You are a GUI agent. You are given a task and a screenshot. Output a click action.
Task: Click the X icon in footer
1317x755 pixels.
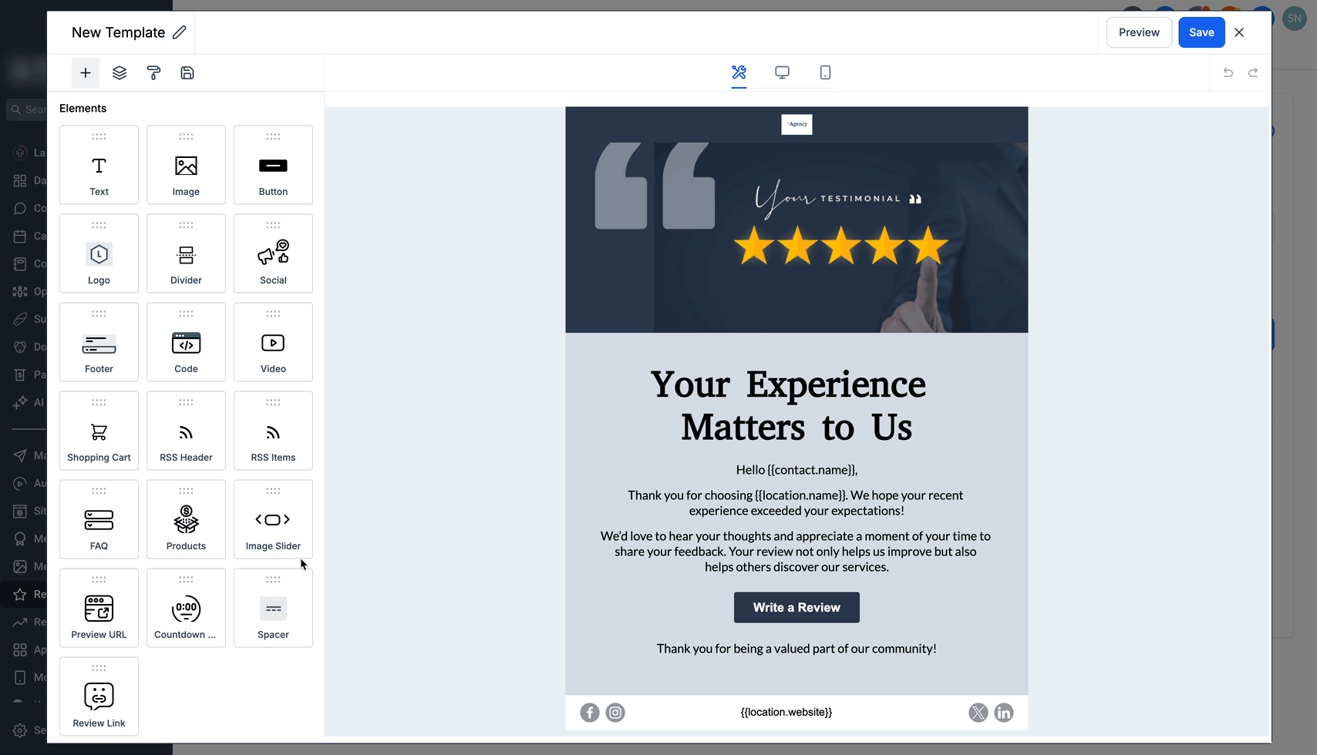coord(978,713)
